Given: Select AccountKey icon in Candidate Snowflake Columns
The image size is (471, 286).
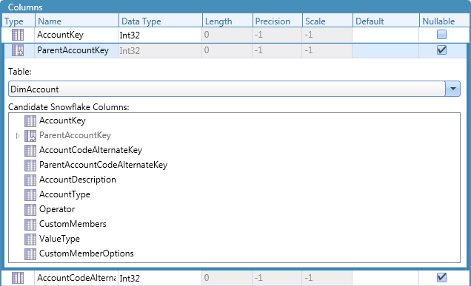Looking at the screenshot, I should (x=30, y=120).
